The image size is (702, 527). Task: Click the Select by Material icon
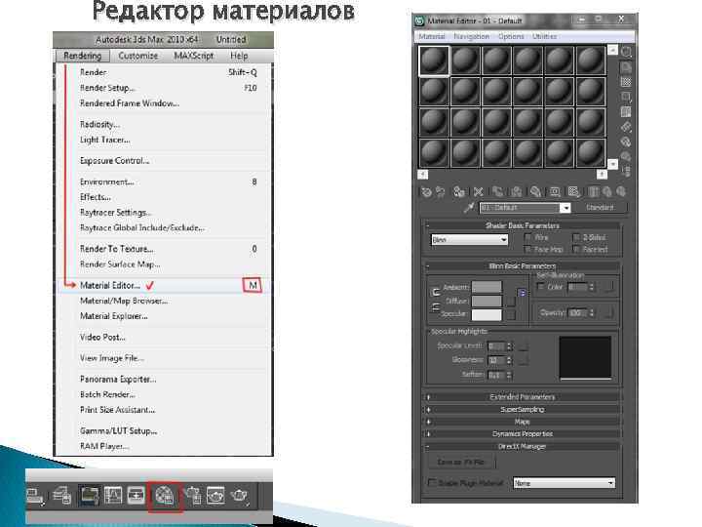tap(626, 157)
